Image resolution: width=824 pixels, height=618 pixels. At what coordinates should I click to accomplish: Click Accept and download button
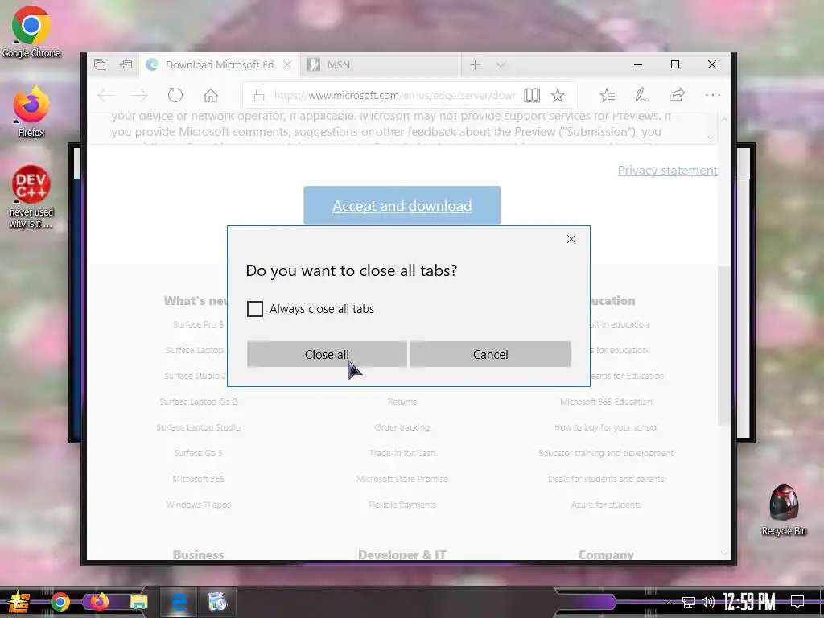402,205
